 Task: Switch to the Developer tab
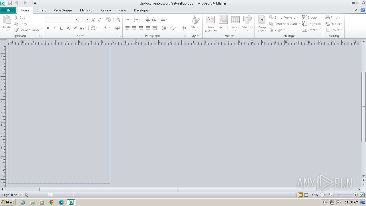point(142,10)
